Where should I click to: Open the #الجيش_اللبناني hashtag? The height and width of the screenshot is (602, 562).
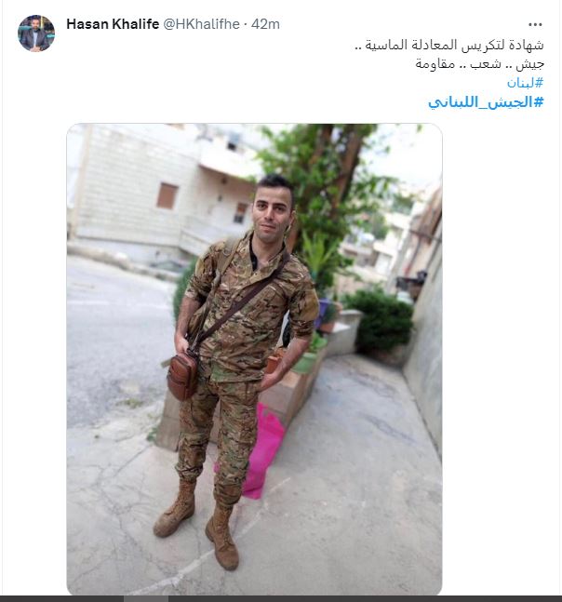pyautogui.click(x=486, y=102)
